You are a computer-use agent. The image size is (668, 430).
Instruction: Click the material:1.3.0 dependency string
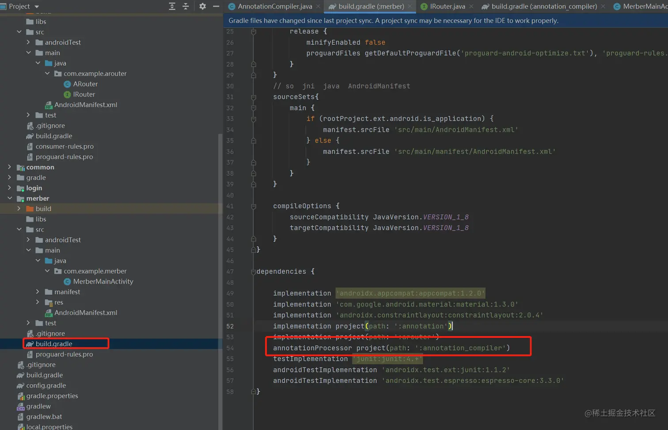[x=427, y=304]
